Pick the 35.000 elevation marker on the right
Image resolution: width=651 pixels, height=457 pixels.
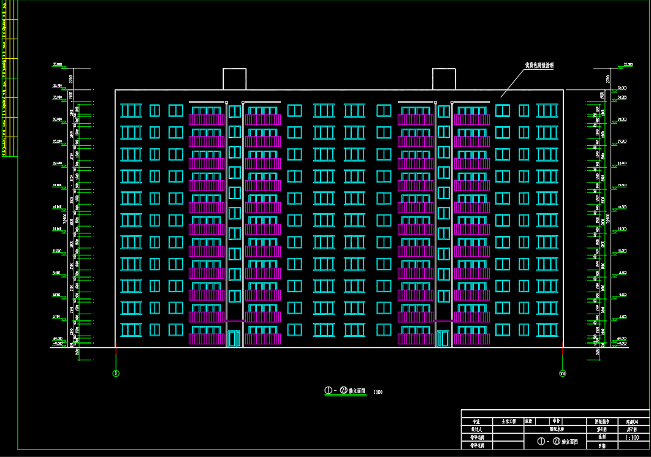click(x=628, y=64)
